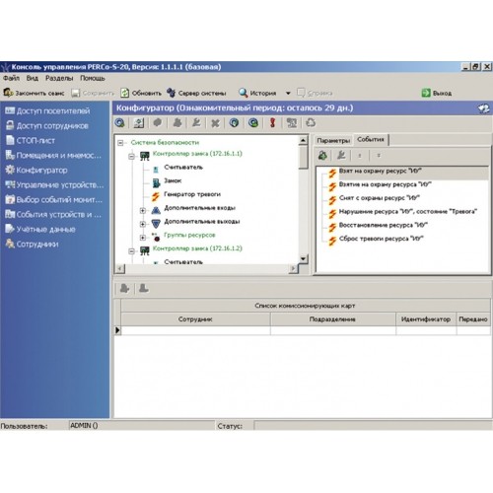Switch to the Параметры tab

pos(333,140)
